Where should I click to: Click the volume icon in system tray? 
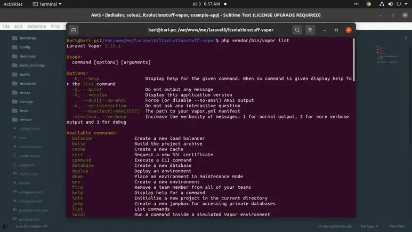391,4
